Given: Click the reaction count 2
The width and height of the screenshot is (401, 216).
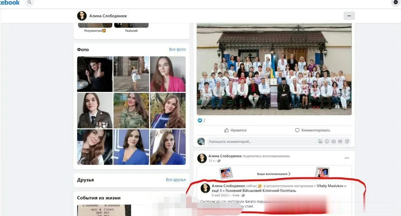Looking at the screenshot, I should coord(204,120).
